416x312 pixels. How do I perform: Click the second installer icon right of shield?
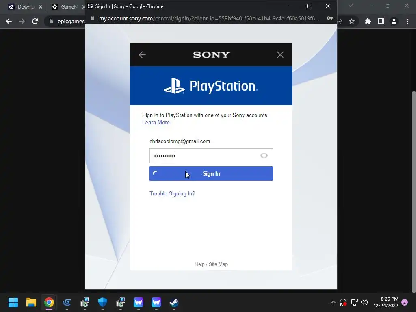tap(120, 302)
